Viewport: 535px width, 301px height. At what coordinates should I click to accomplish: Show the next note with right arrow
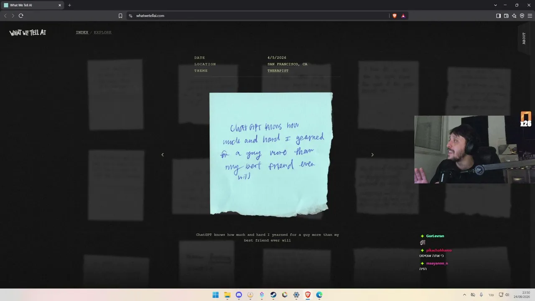[x=372, y=155]
